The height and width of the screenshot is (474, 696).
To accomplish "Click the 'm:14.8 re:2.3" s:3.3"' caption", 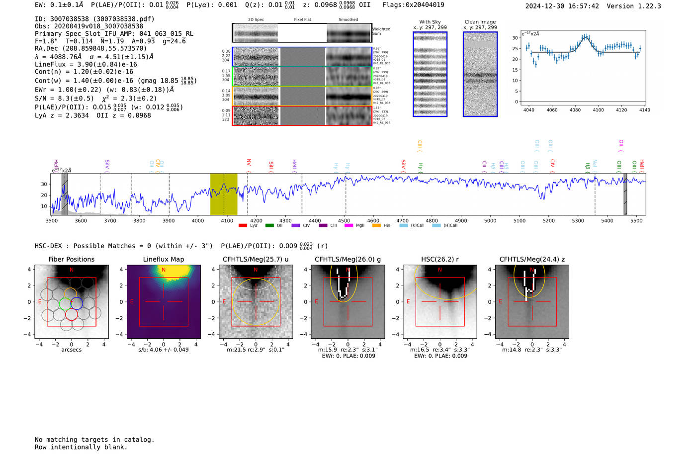I will click(x=532, y=350).
